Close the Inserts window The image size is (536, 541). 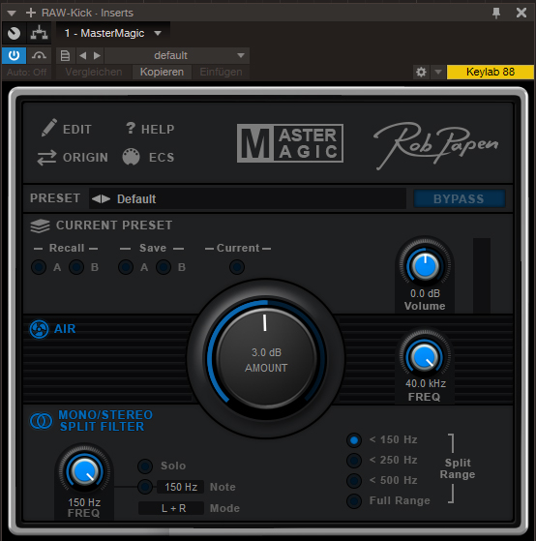[x=521, y=13]
